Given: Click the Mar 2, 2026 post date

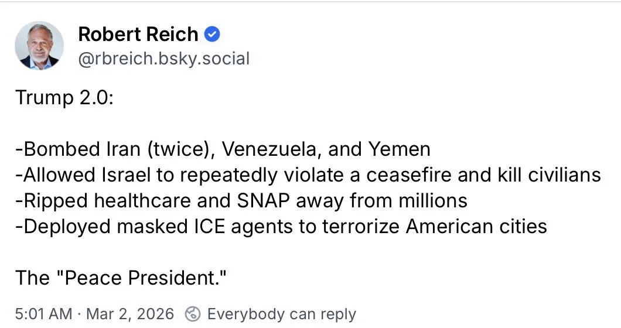Looking at the screenshot, I should [x=129, y=314].
